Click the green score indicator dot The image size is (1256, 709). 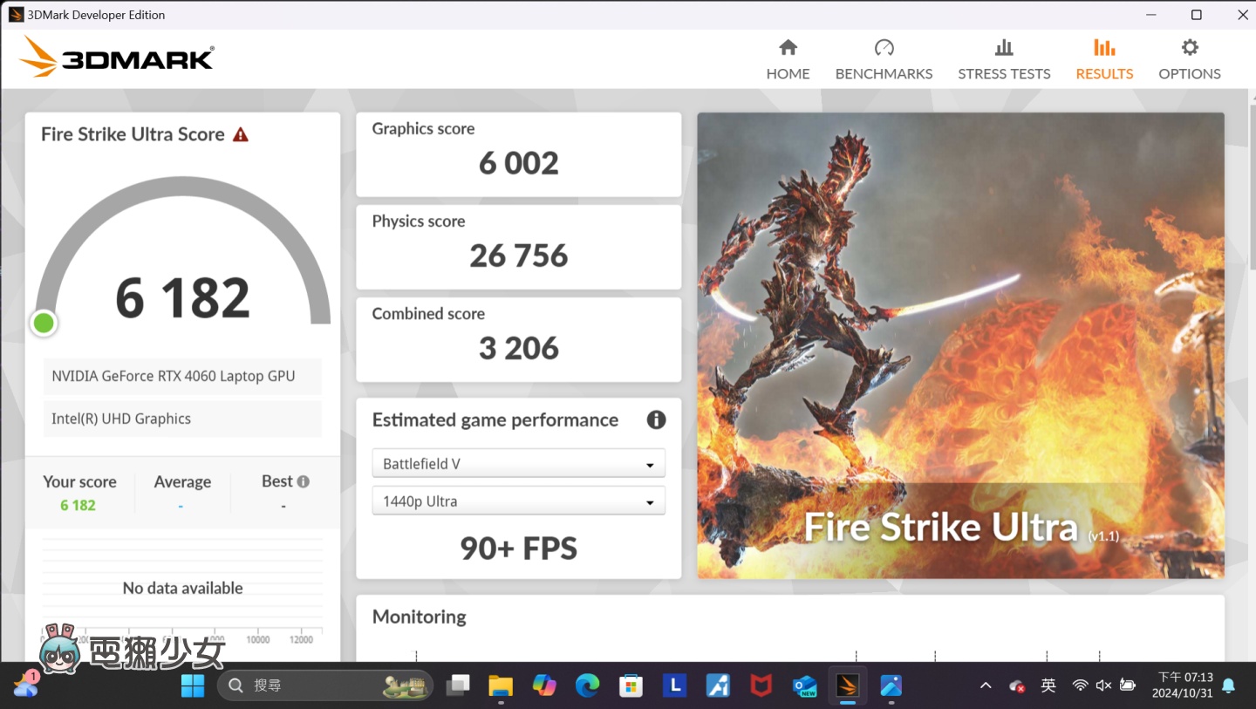(x=44, y=324)
